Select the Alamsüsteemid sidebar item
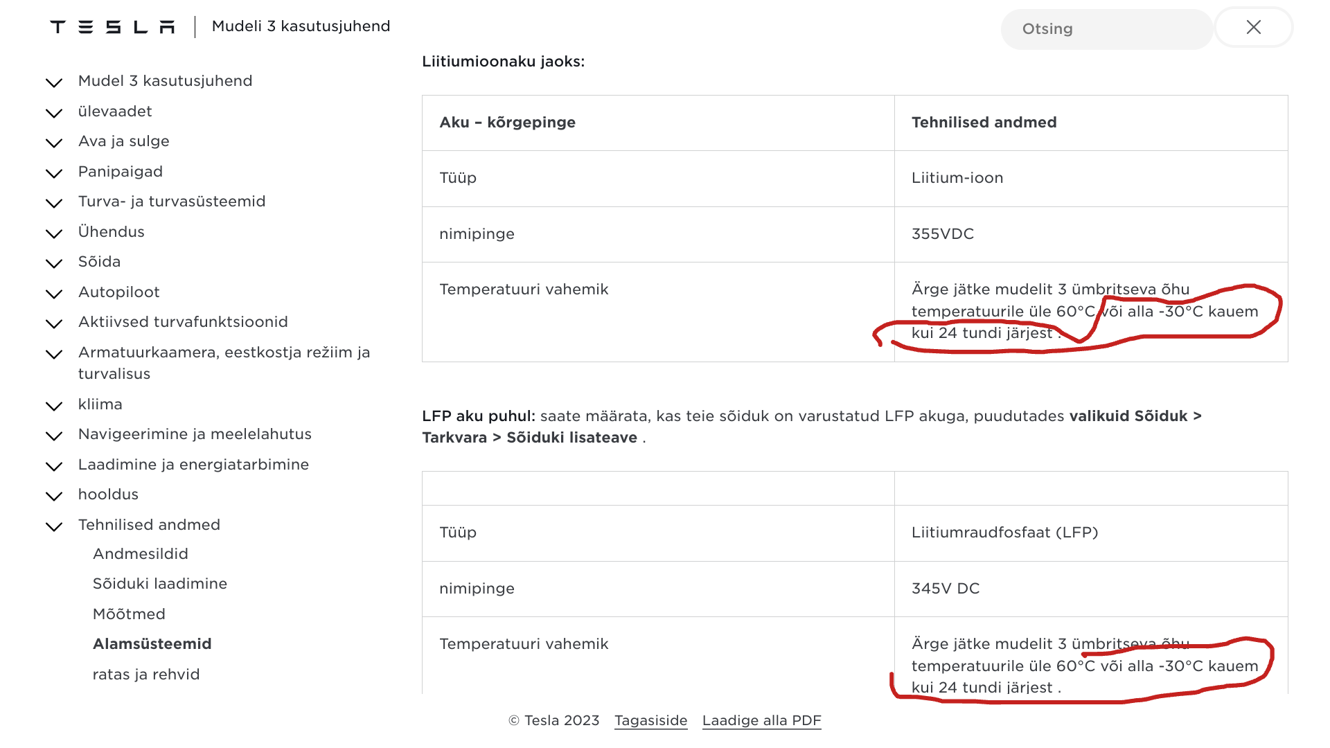The height and width of the screenshot is (748, 1330). 152,644
